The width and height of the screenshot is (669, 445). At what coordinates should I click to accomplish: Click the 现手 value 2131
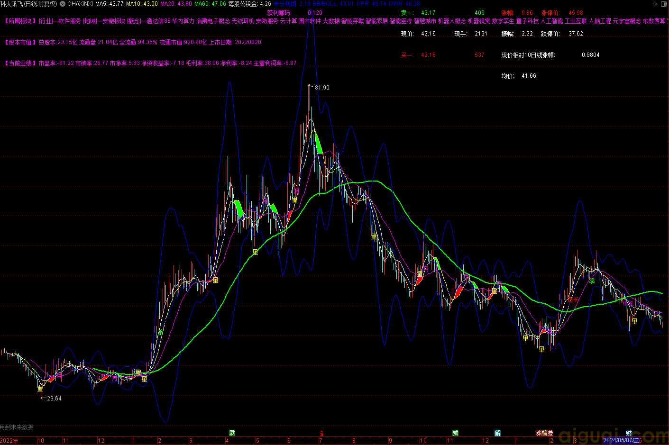481,34
